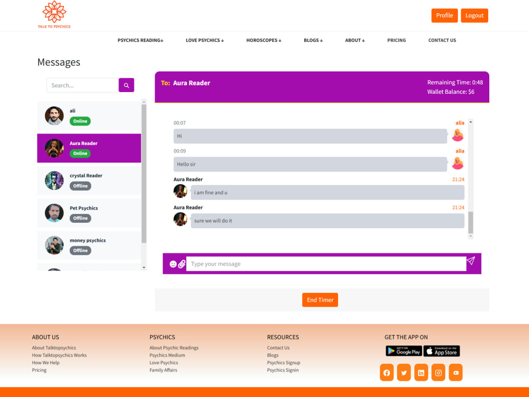Expand the Horoscopes dropdown menu
The height and width of the screenshot is (397, 529).
[264, 40]
